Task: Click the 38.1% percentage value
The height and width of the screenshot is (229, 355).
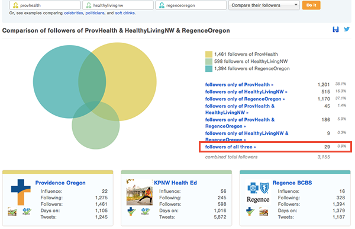Action: (x=341, y=84)
